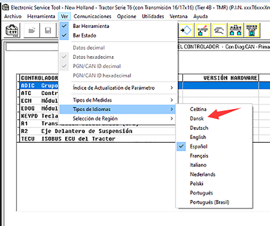
Task: Click the blue diamond with arrow toolbar icon
Action: click(186, 30)
